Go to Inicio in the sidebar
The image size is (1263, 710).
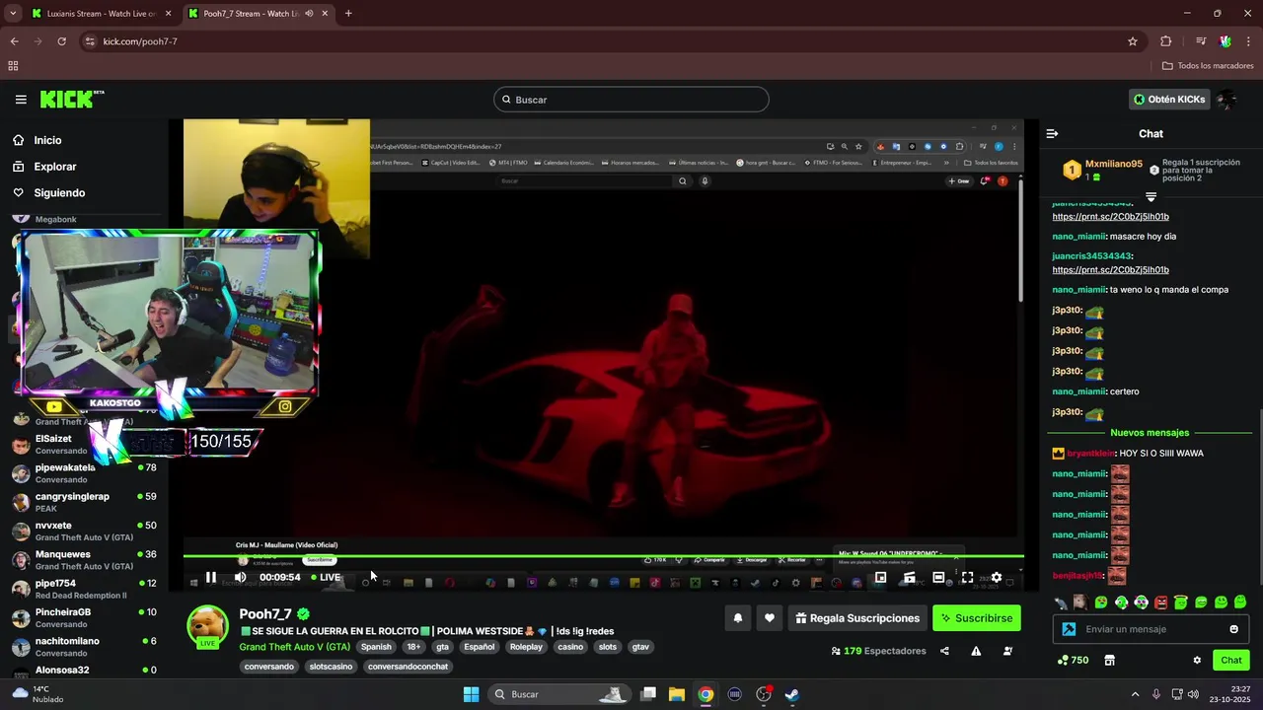47,140
